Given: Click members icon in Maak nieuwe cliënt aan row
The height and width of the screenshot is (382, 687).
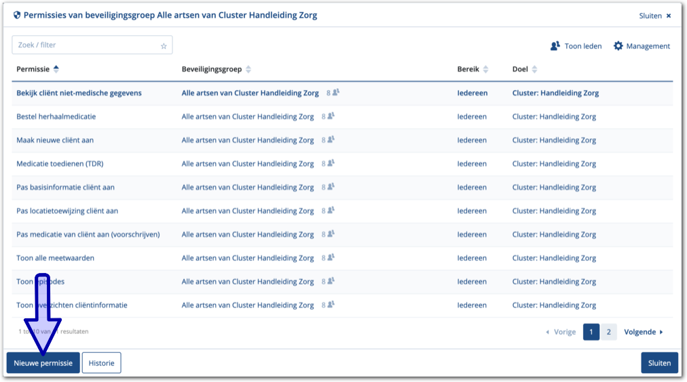Looking at the screenshot, I should (x=331, y=140).
